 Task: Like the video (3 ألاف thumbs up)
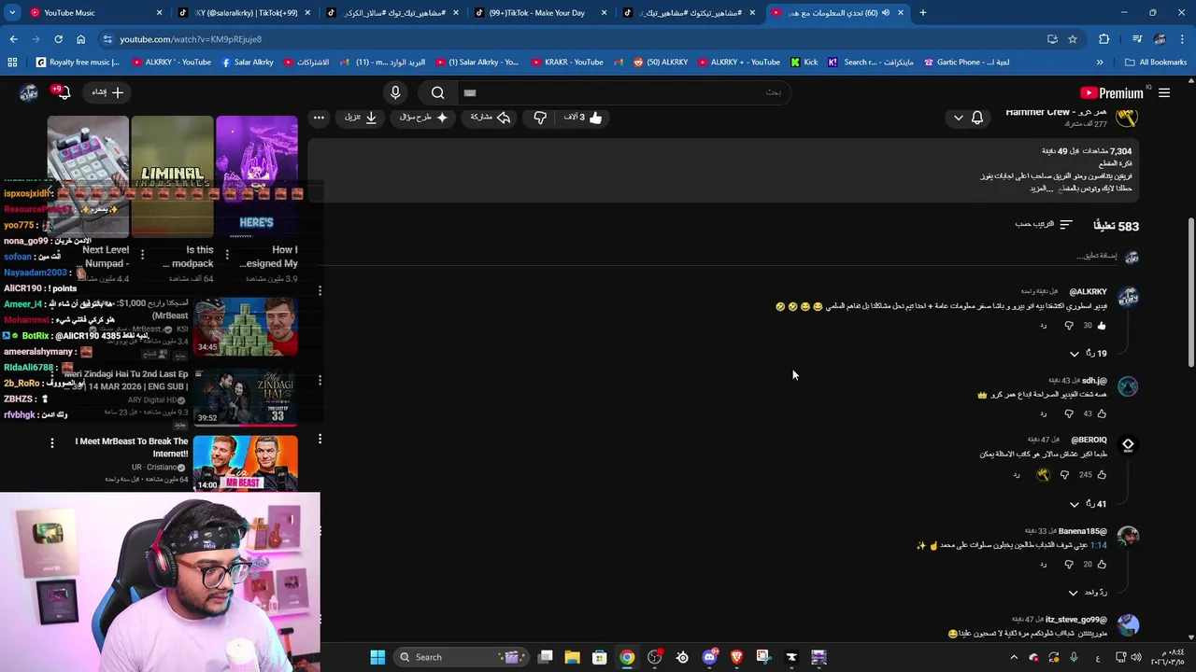[583, 118]
